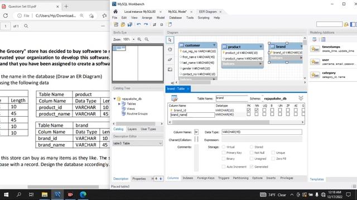Screen dimensions: 357x200
Task: Open File Explorer from the taskbar
Action: coord(45,194)
